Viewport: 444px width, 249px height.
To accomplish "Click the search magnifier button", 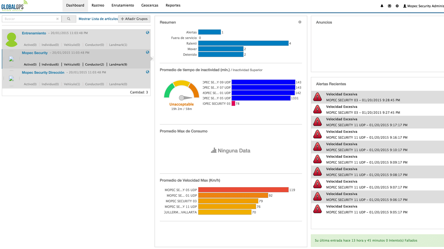I will pos(69,19).
